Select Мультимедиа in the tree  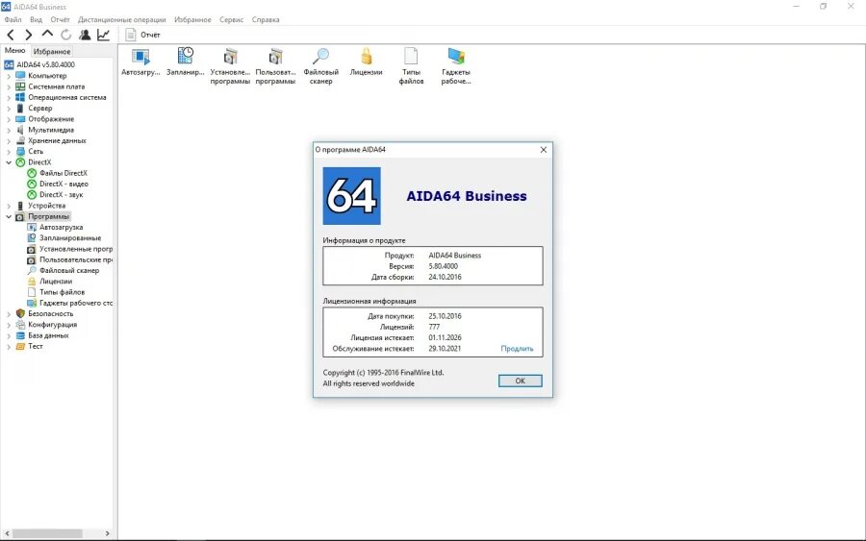coord(51,130)
